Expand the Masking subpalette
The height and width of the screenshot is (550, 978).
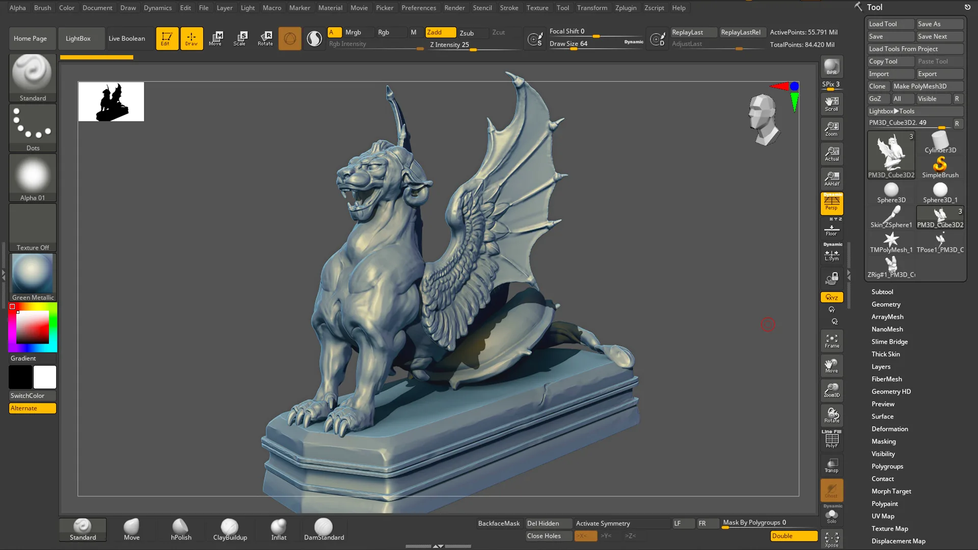(883, 441)
